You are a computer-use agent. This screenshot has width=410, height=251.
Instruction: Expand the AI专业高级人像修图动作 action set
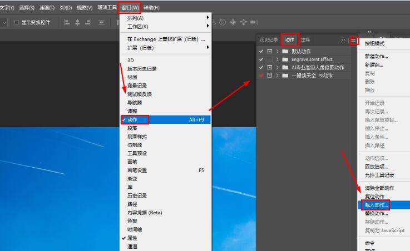pyautogui.click(x=278, y=67)
